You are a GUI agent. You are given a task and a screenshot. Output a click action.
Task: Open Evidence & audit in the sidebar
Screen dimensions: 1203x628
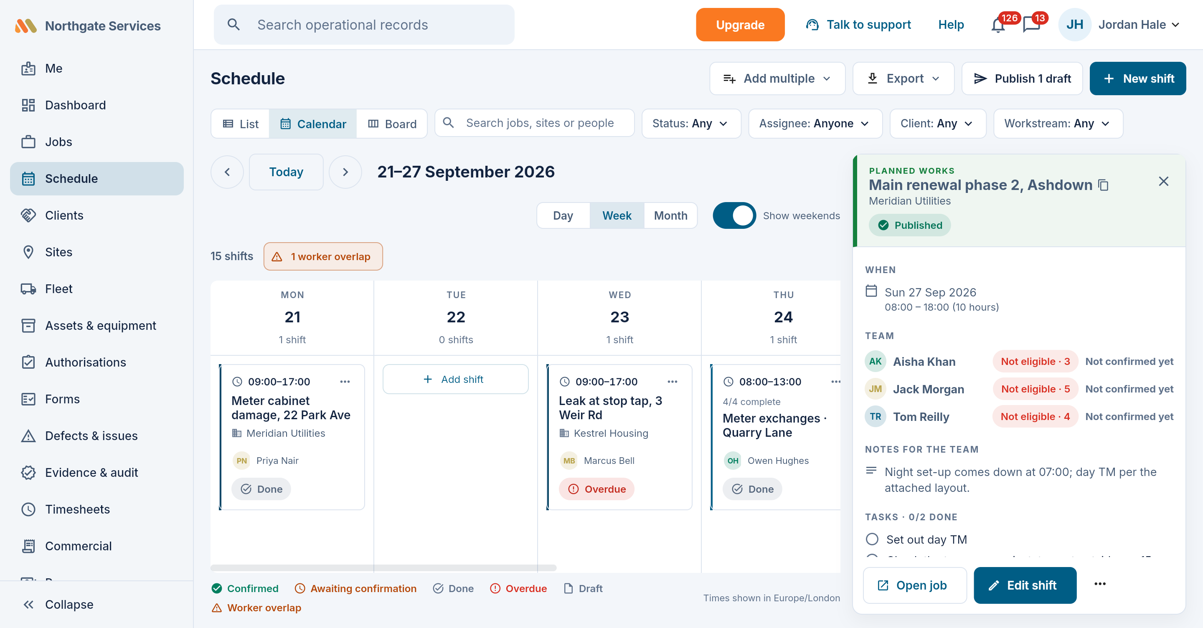click(x=96, y=473)
